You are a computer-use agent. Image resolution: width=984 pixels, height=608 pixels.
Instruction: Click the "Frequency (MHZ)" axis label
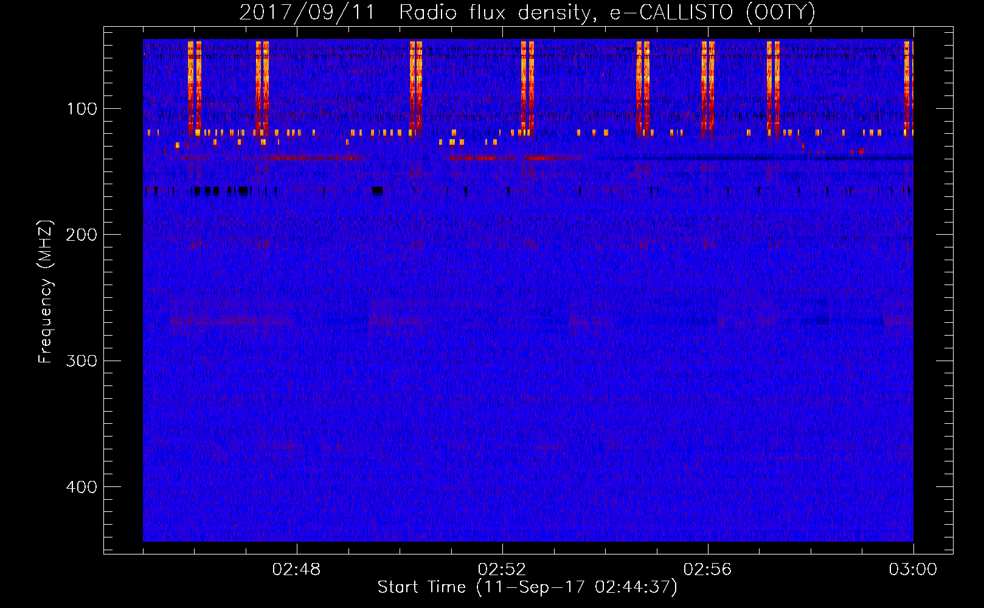[46, 292]
